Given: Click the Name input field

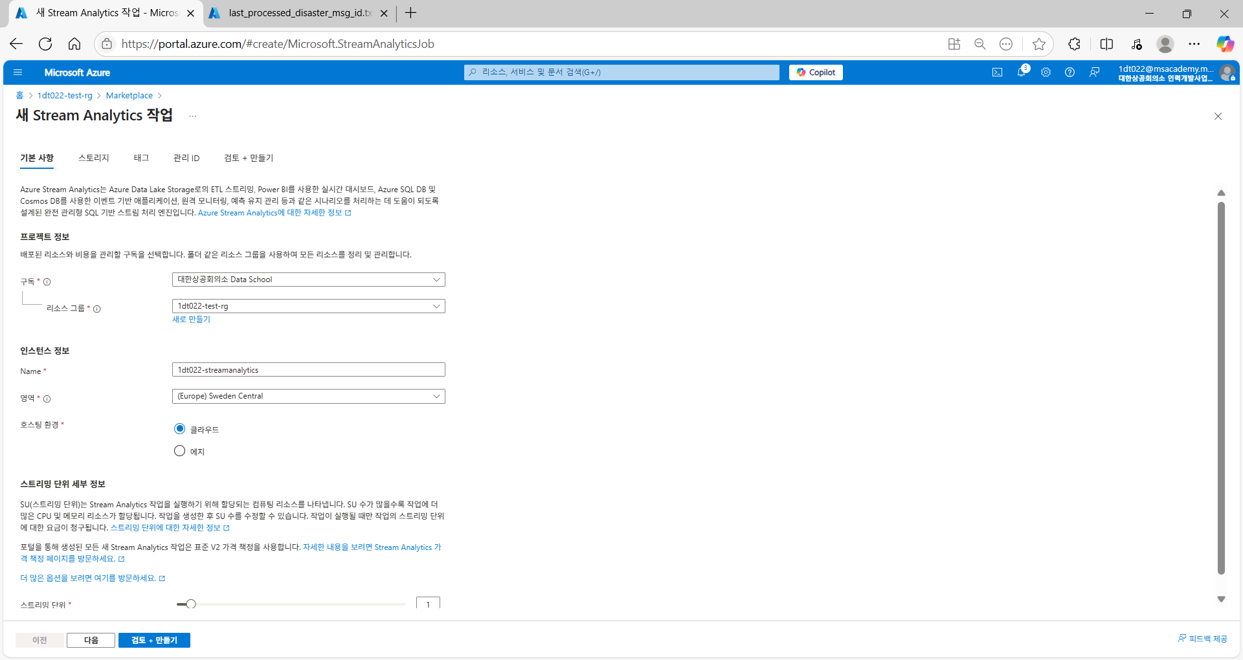Looking at the screenshot, I should click(x=308, y=370).
